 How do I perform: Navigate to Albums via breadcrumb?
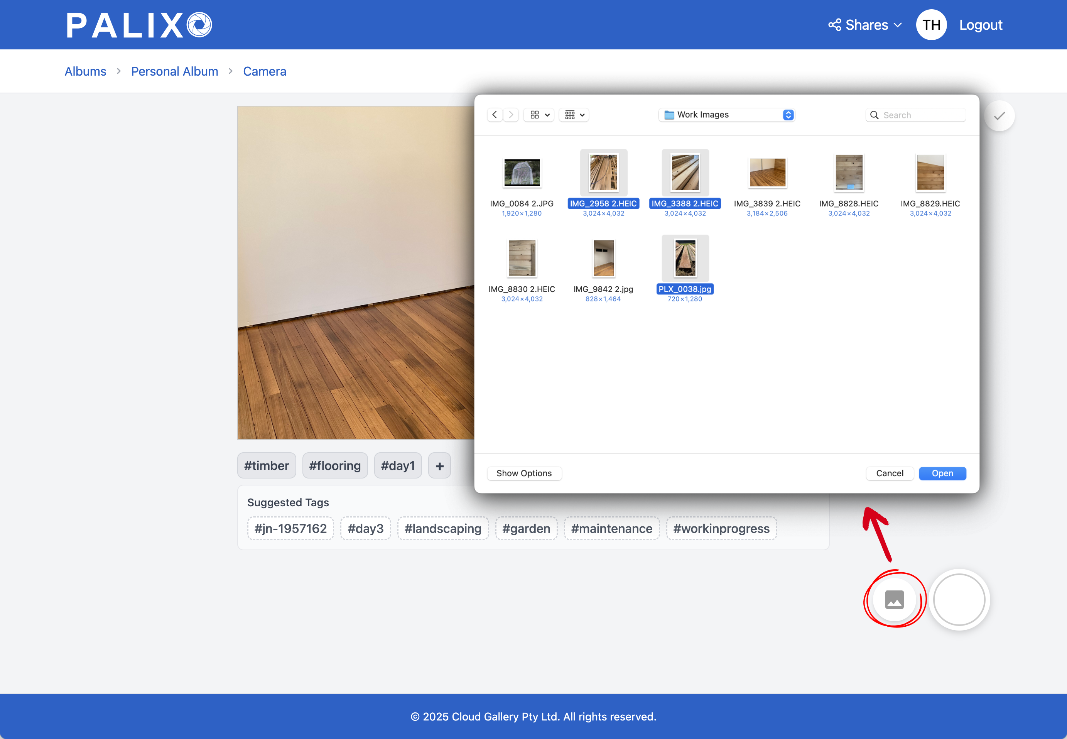coord(85,71)
